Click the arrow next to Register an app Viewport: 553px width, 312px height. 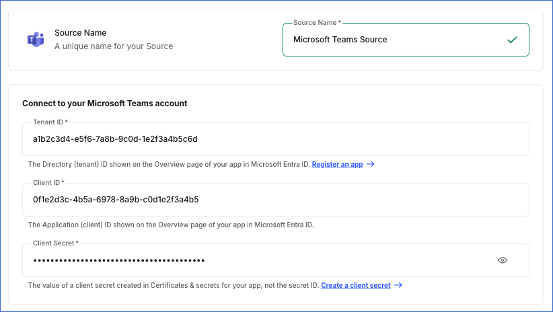click(x=370, y=164)
